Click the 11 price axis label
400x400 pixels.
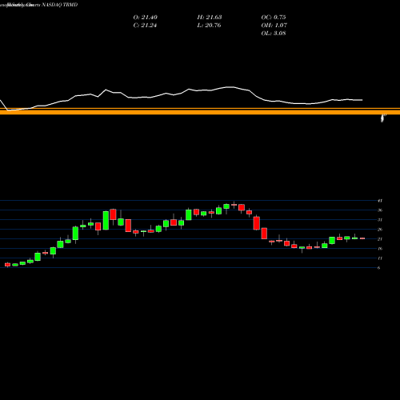380,258
